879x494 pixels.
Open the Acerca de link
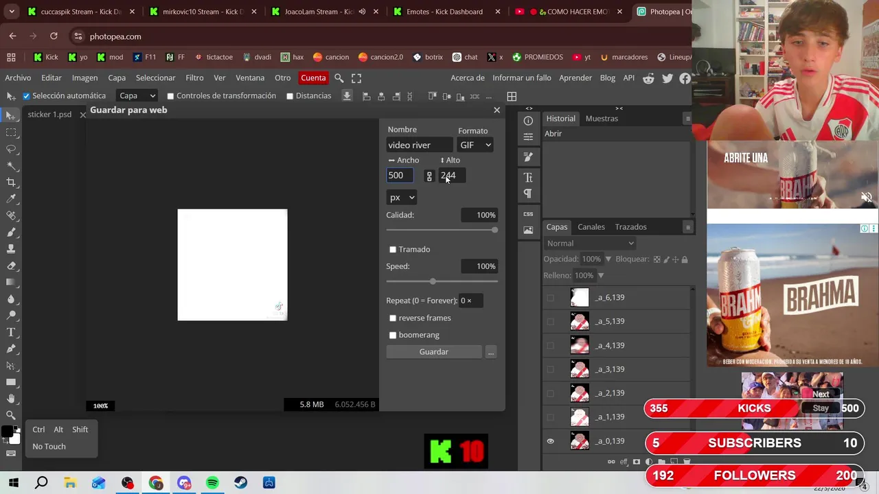(x=468, y=78)
